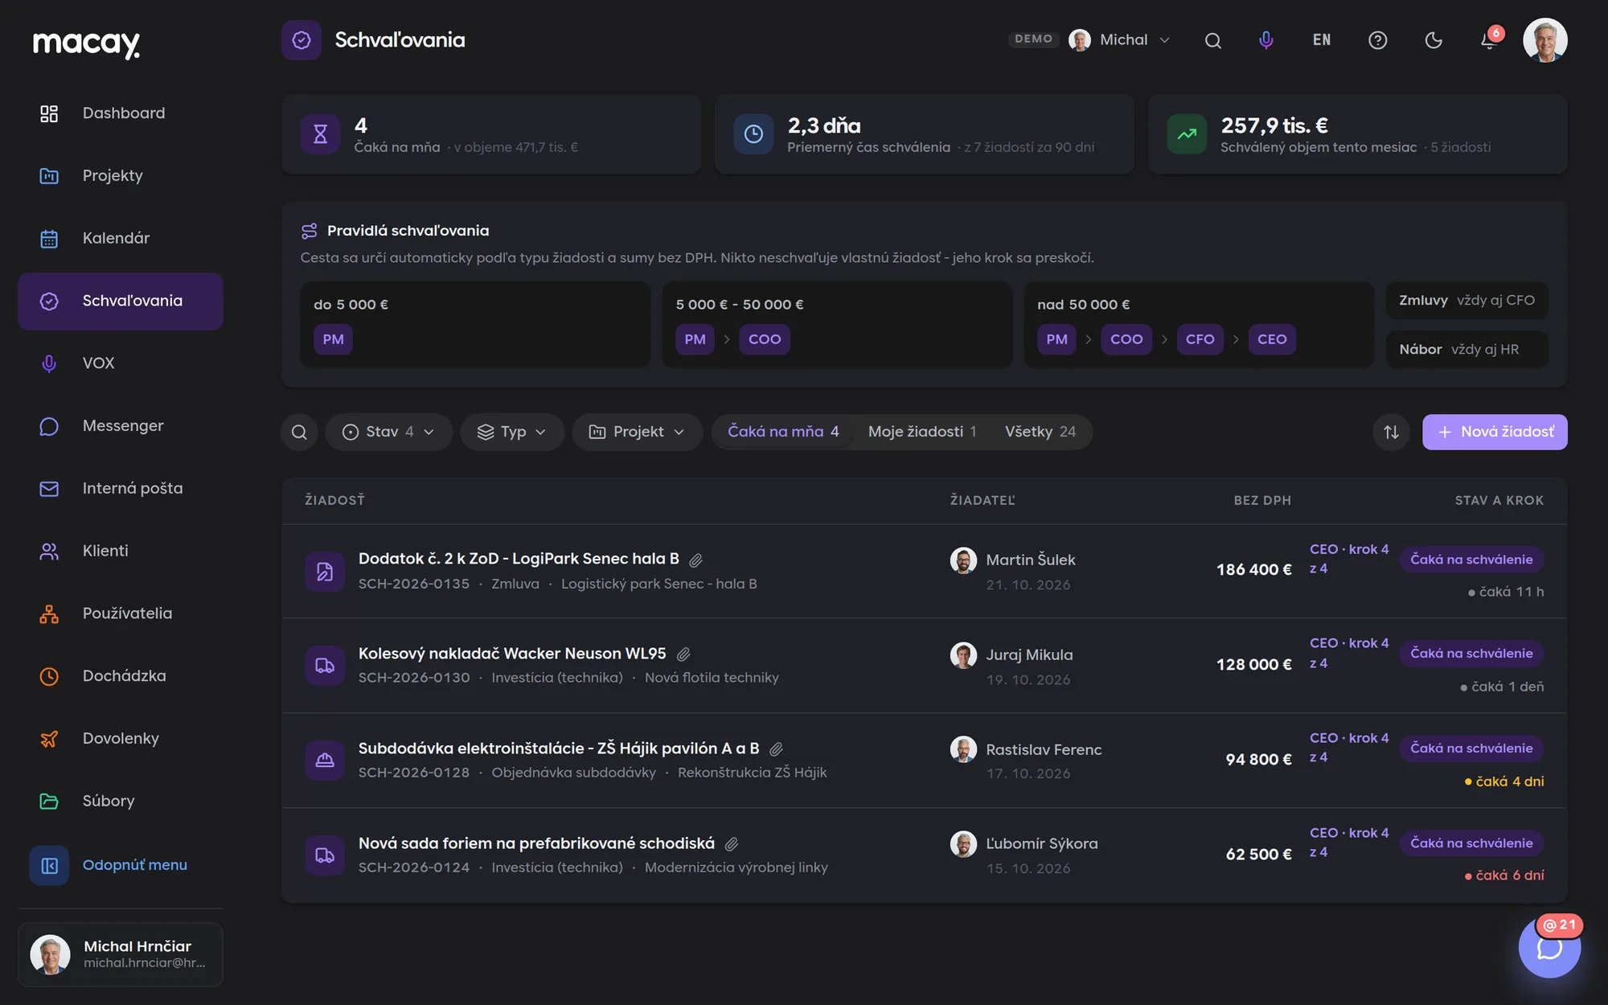Expand the Michal demo user dropdown

click(1119, 40)
